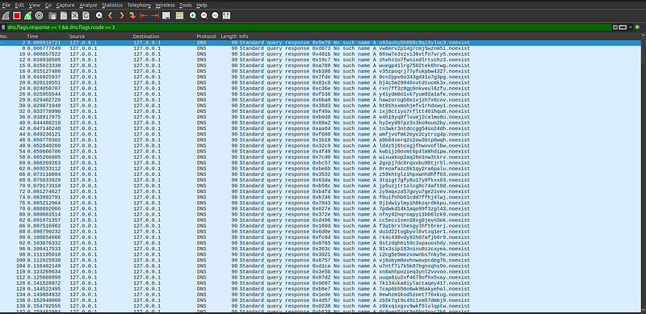This screenshot has height=314, width=646.
Task: Toggle auto-scroll during live capture
Action: [166, 15]
